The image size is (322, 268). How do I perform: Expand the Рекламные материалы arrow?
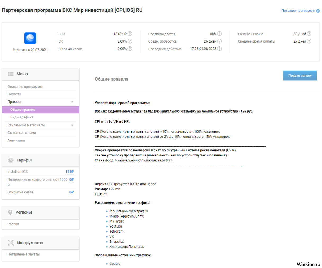click(72, 125)
